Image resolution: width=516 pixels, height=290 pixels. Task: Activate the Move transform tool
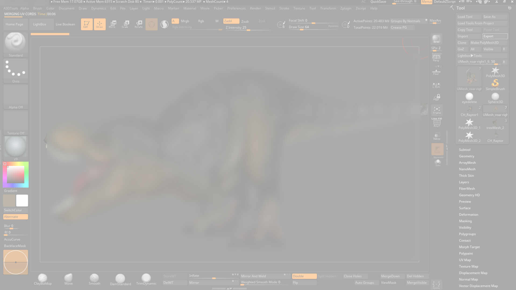(x=112, y=24)
